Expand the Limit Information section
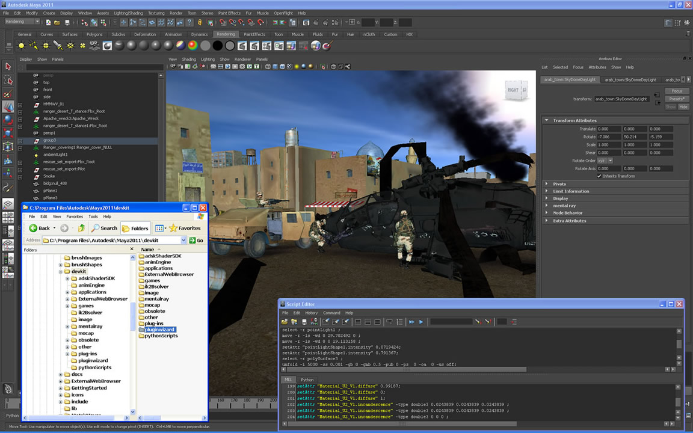 [x=546, y=191]
